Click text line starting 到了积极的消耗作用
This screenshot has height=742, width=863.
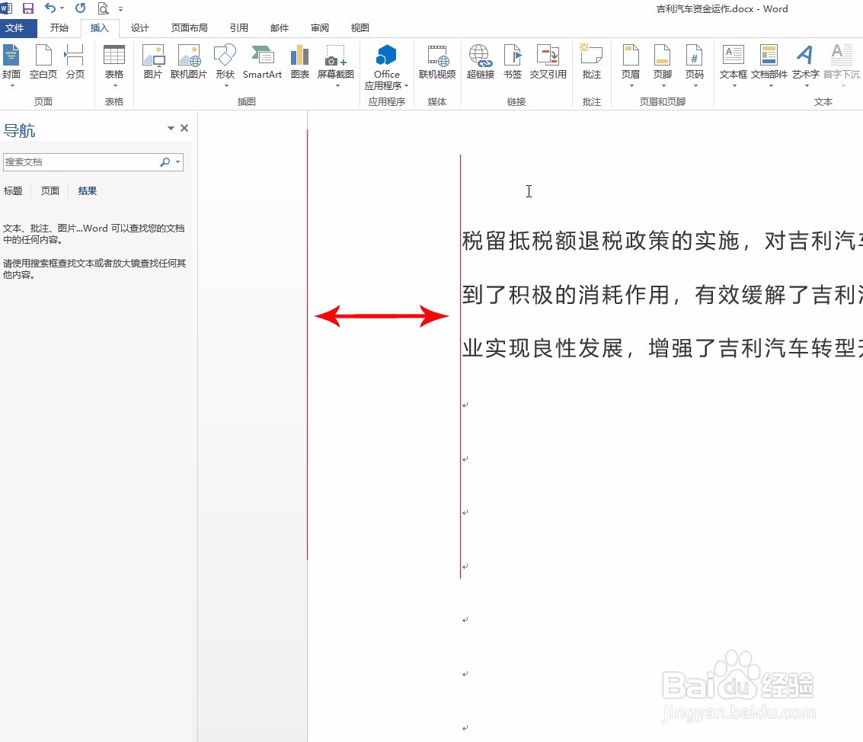662,295
